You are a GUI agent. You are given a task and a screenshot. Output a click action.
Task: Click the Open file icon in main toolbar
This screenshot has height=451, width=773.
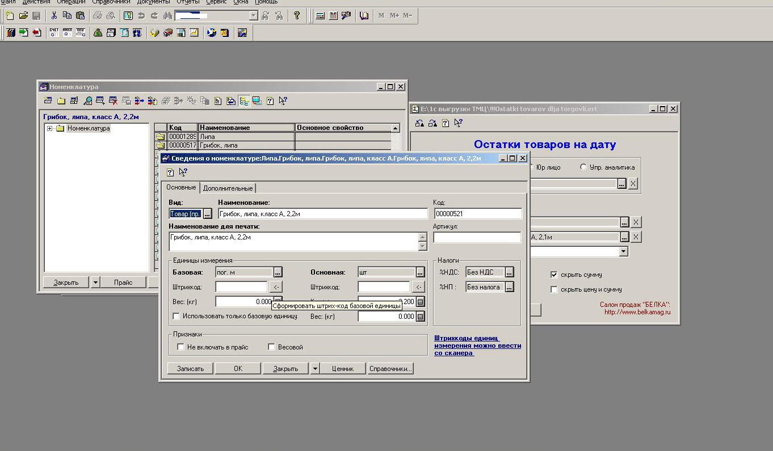tap(23, 16)
